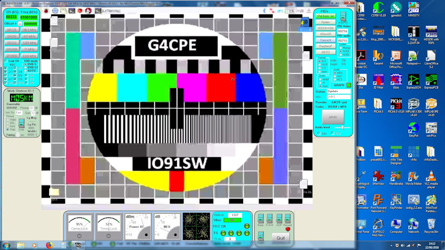The height and width of the screenshot is (250, 445).
Task: Select the SR125 preset button
Action: (x=12, y=30)
